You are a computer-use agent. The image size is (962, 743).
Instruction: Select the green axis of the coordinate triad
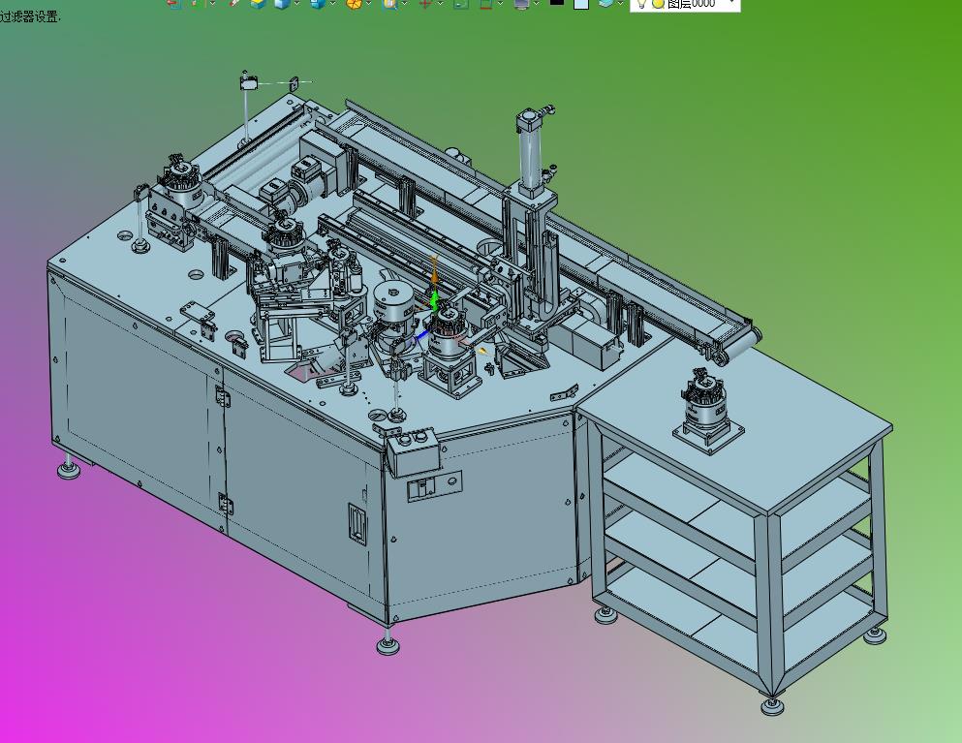pos(435,301)
